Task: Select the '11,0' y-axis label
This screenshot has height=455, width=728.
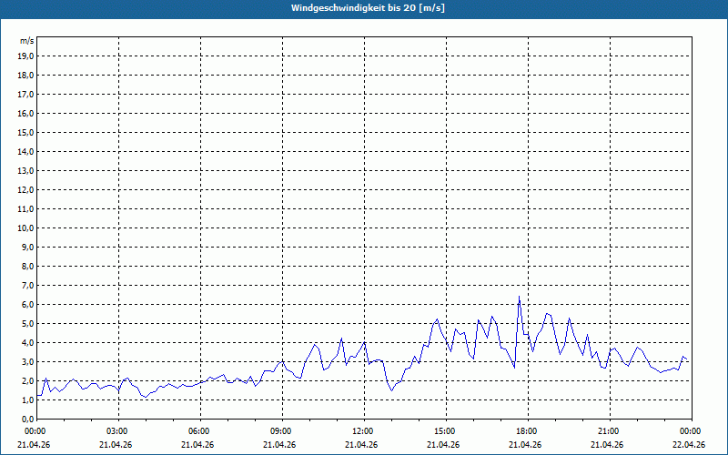Action: pyautogui.click(x=25, y=209)
